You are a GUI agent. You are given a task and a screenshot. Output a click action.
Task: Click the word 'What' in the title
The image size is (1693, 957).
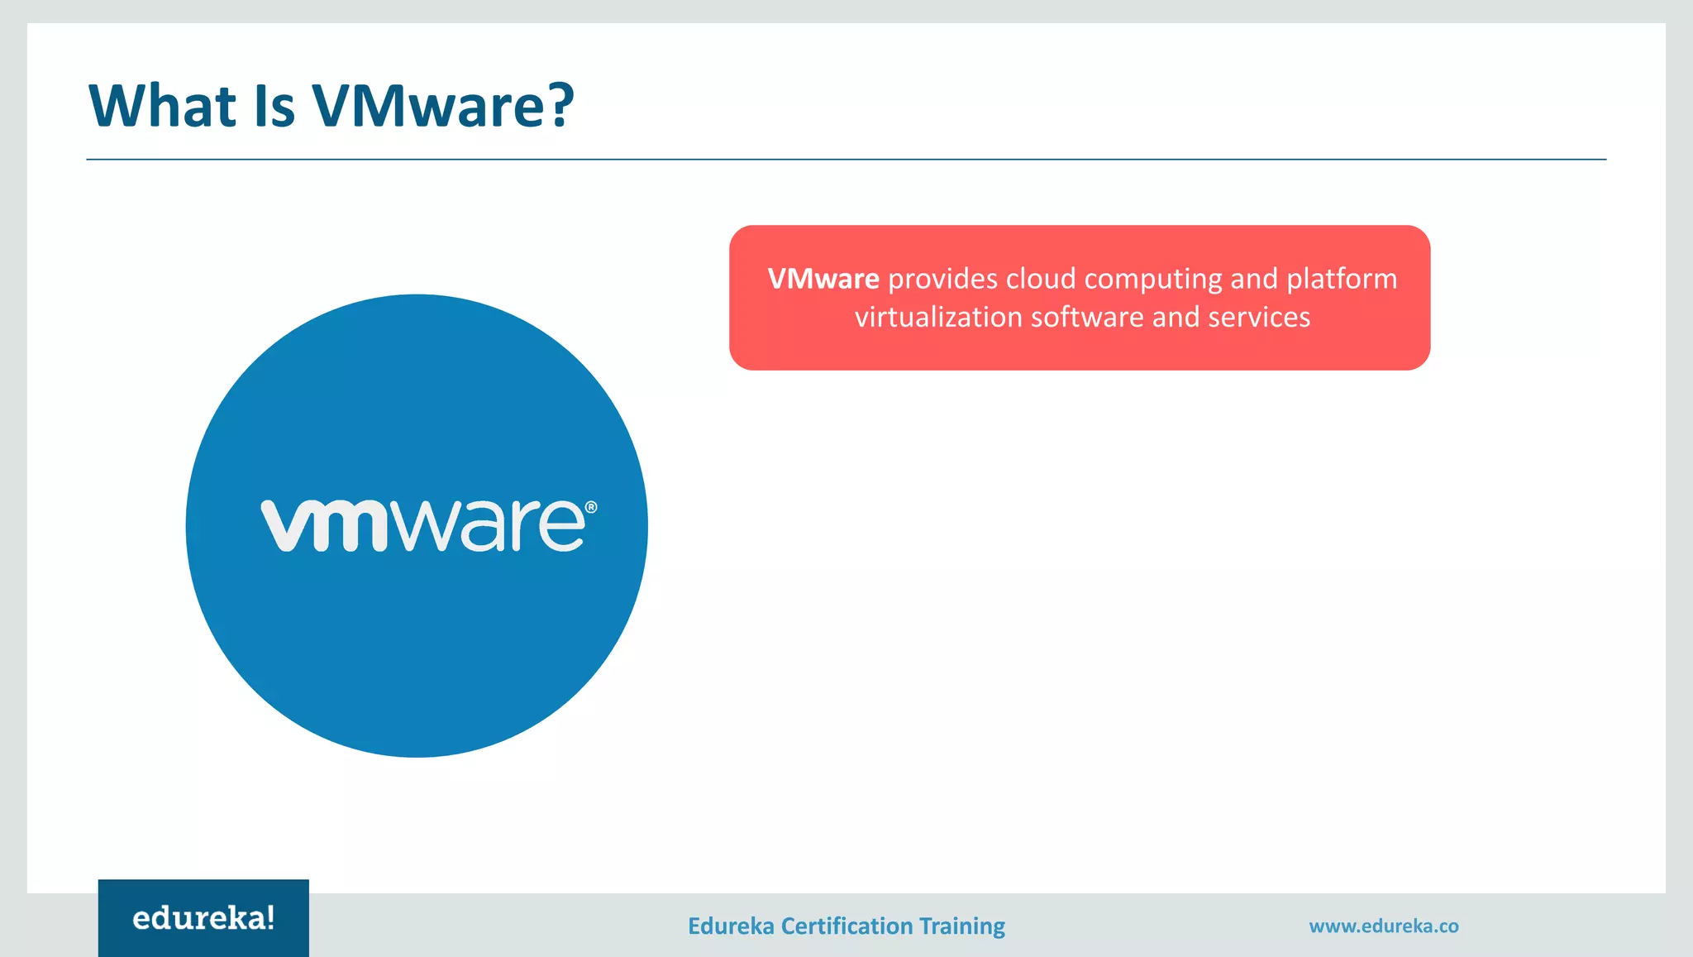point(163,106)
